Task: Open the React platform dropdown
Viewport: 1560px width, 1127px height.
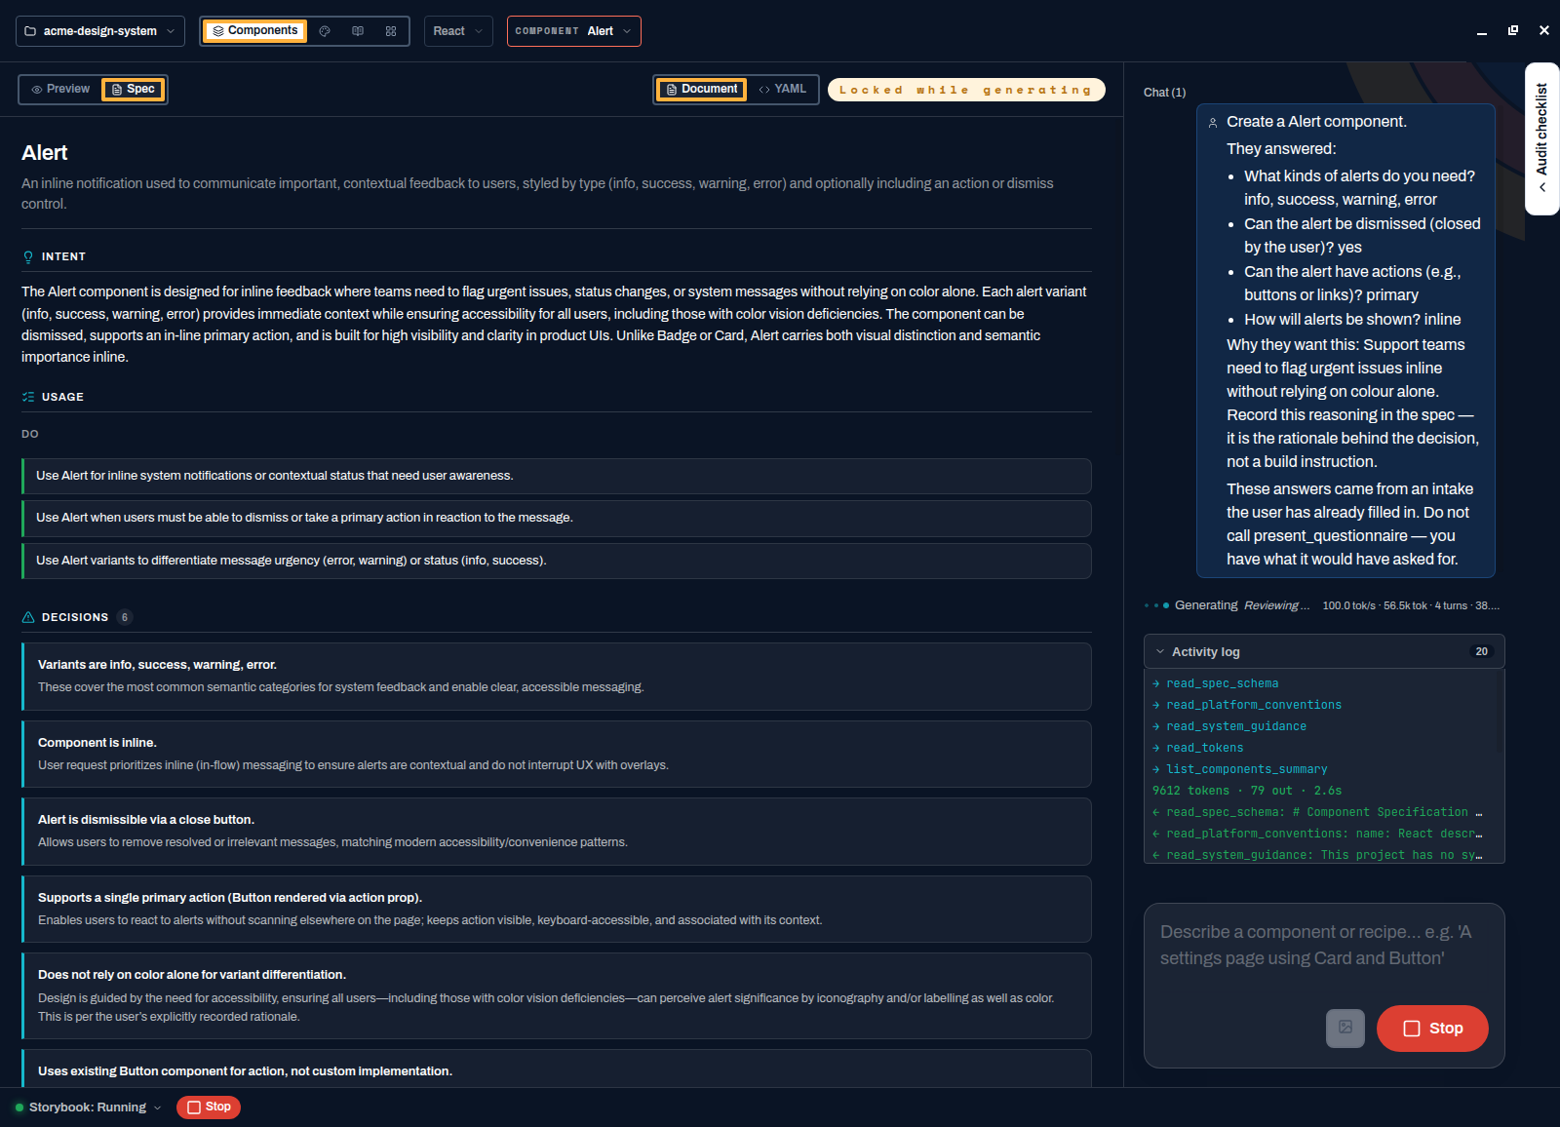Action: [x=458, y=31]
